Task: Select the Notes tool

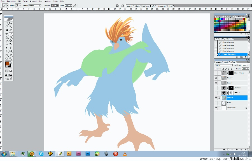Action: tap(7, 55)
